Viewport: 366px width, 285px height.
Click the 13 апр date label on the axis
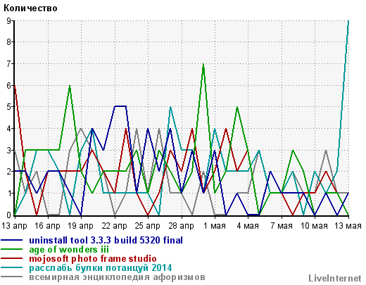14,226
